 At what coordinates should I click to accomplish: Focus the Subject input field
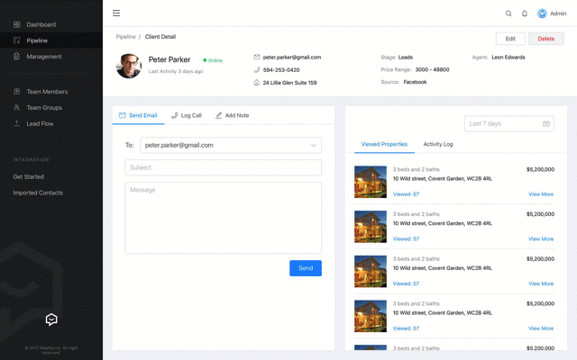[224, 167]
